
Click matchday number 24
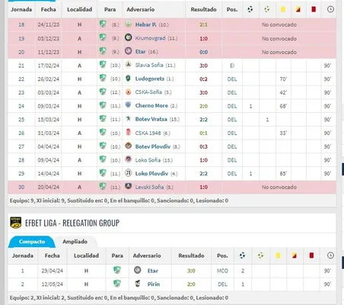(x=21, y=106)
